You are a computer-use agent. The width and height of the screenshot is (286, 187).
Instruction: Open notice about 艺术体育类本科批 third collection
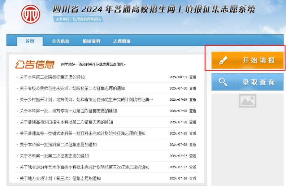84,167
